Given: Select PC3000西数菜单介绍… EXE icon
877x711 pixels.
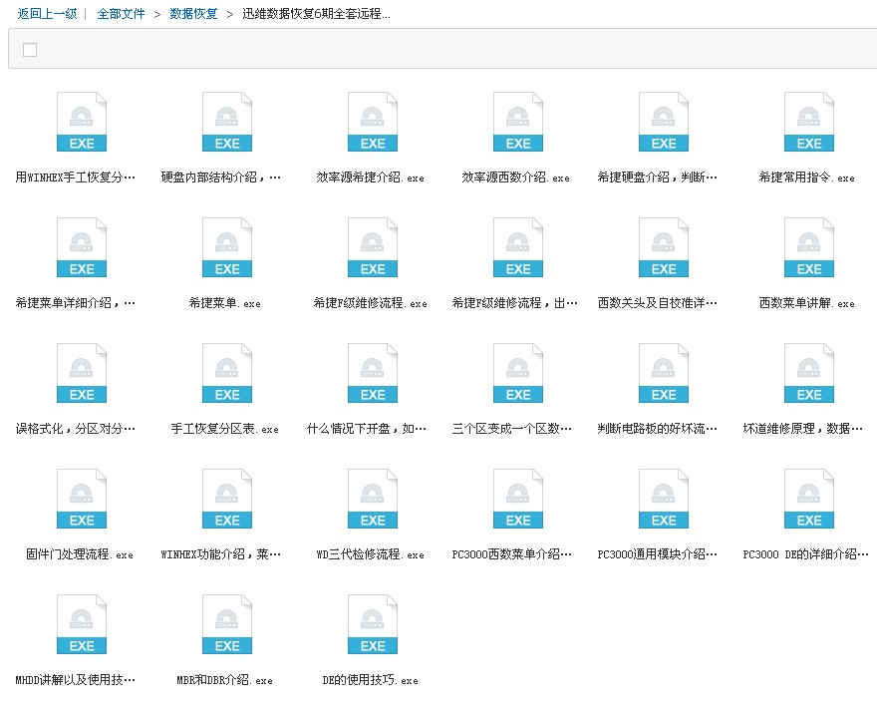Looking at the screenshot, I should (x=518, y=499).
